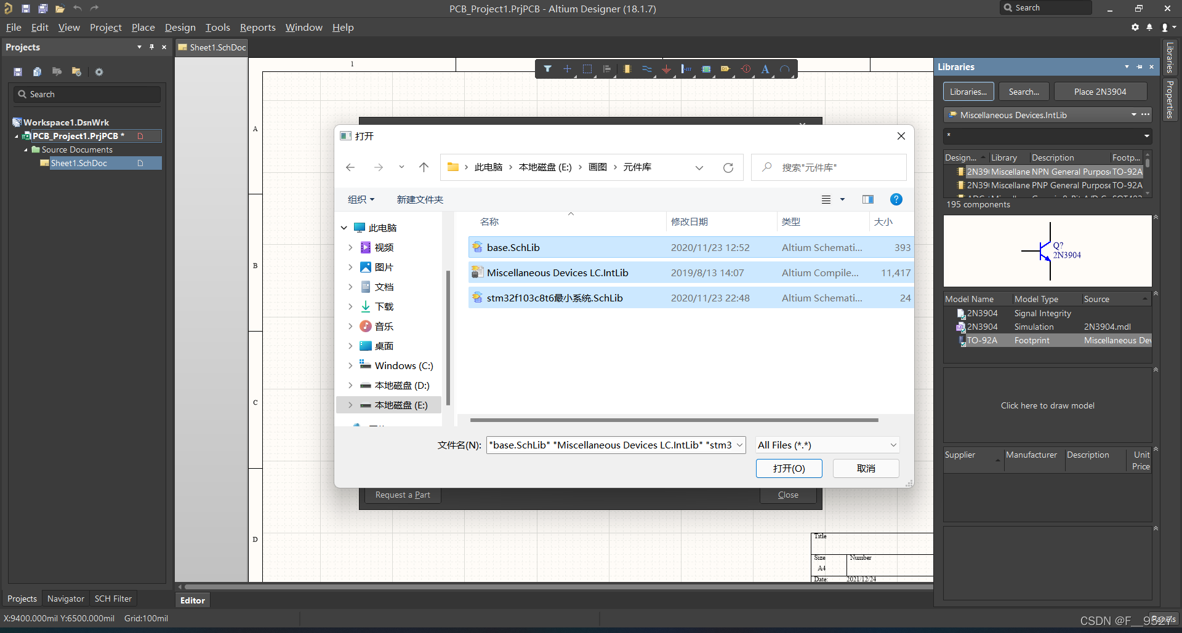1182x633 pixels.
Task: Open the Miscellaneous Devices.IntLib library dropdown
Action: pos(1133,115)
